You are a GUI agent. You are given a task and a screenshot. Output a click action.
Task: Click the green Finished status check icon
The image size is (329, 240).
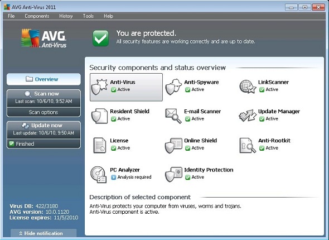[x=12, y=143]
